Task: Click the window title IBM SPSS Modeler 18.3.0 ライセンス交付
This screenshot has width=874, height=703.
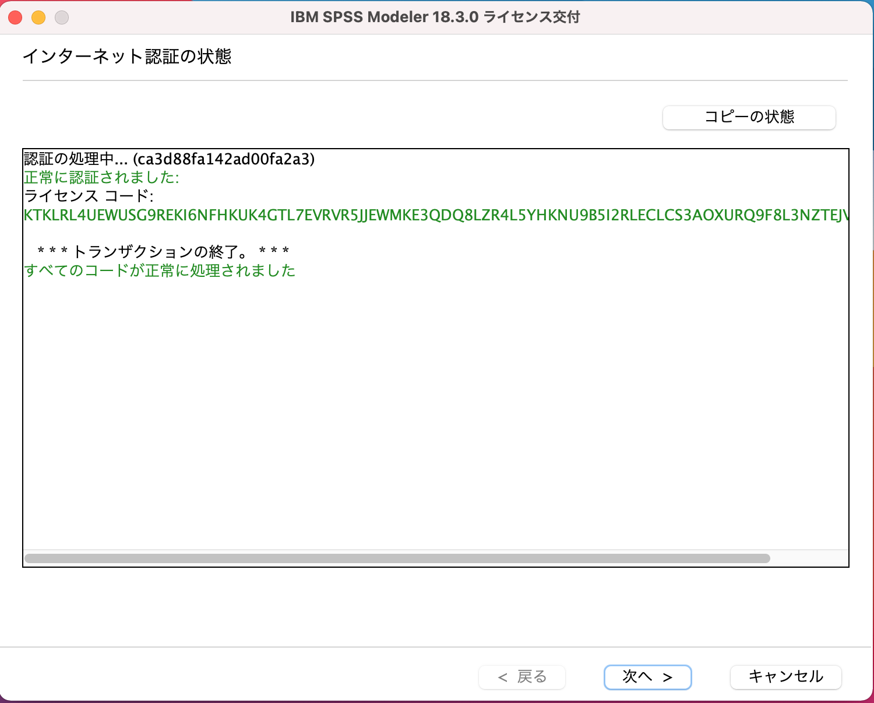Action: [x=435, y=17]
